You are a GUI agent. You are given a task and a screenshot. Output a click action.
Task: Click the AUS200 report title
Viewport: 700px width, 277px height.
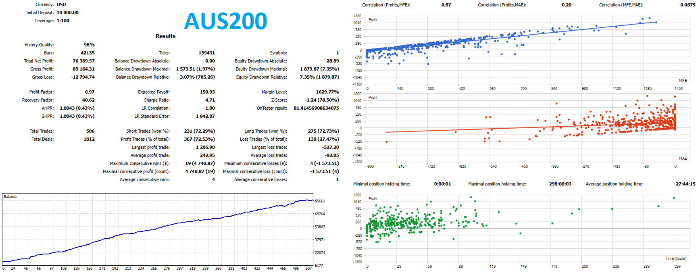tap(225, 21)
